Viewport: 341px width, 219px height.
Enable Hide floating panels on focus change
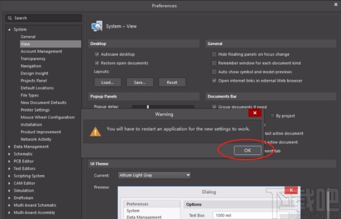pyautogui.click(x=214, y=54)
